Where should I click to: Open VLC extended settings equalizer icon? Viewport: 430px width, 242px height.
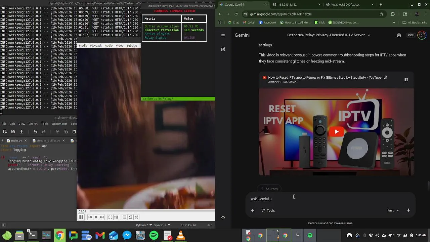(116, 217)
